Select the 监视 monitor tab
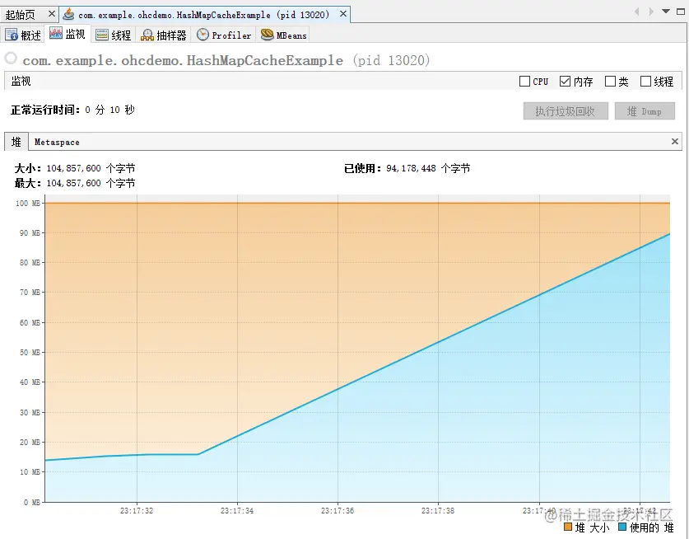 tap(68, 34)
